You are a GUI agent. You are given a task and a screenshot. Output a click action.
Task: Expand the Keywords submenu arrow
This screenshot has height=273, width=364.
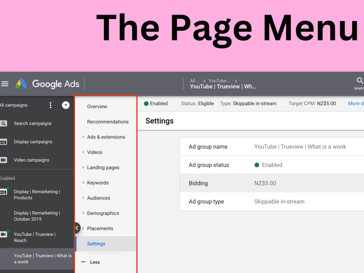(x=83, y=183)
